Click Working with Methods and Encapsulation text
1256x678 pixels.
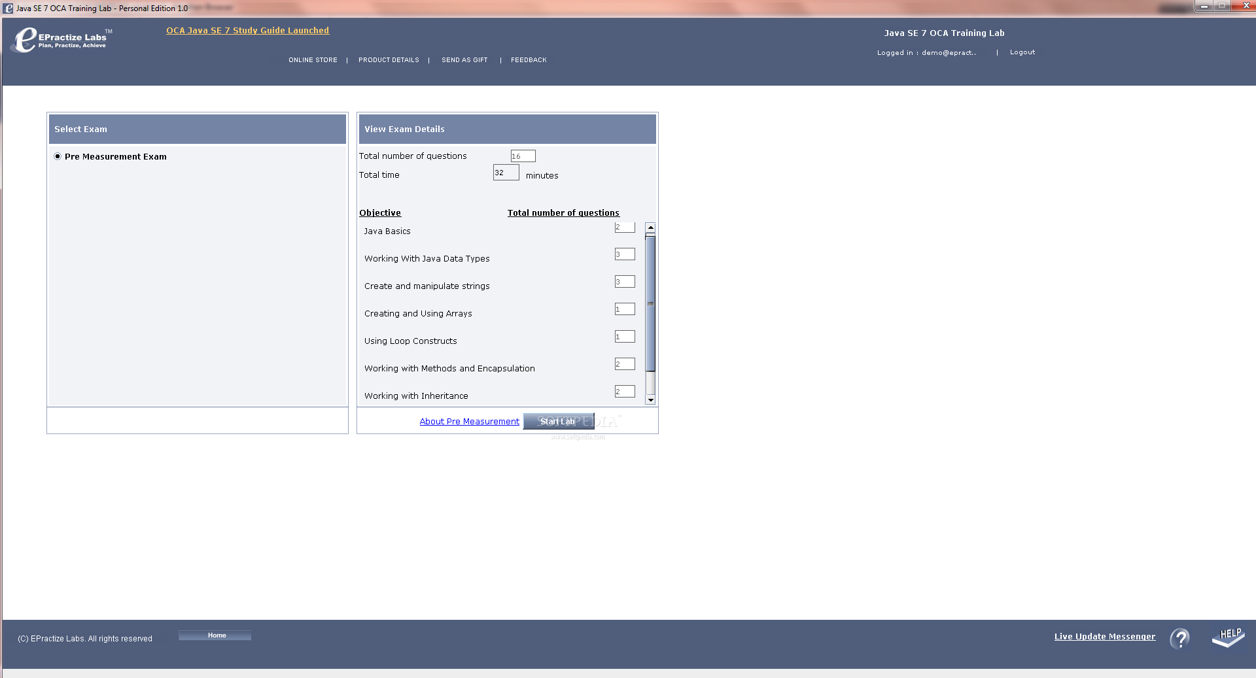449,369
